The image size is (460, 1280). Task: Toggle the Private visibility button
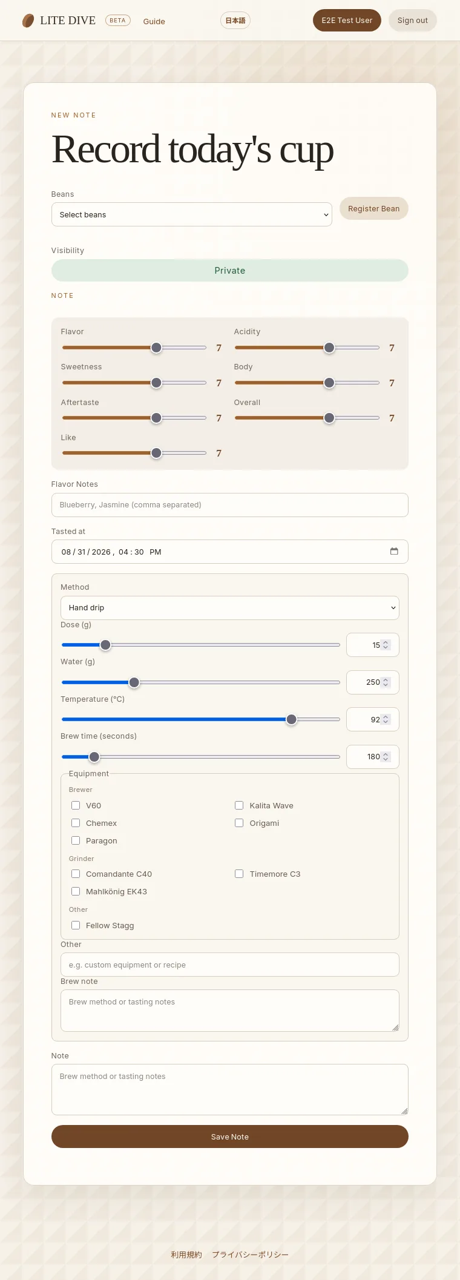230,271
